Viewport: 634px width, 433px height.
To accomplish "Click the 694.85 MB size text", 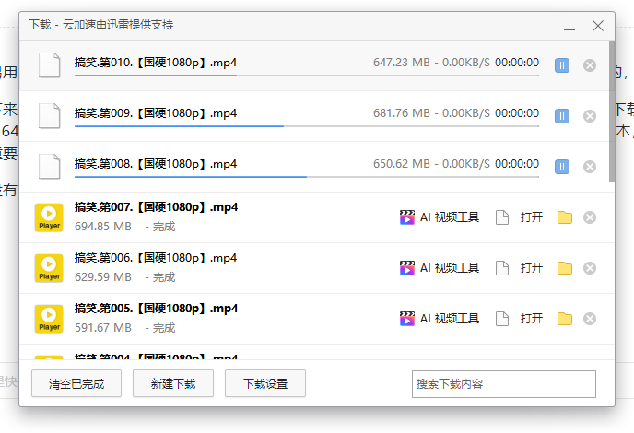I will [103, 227].
